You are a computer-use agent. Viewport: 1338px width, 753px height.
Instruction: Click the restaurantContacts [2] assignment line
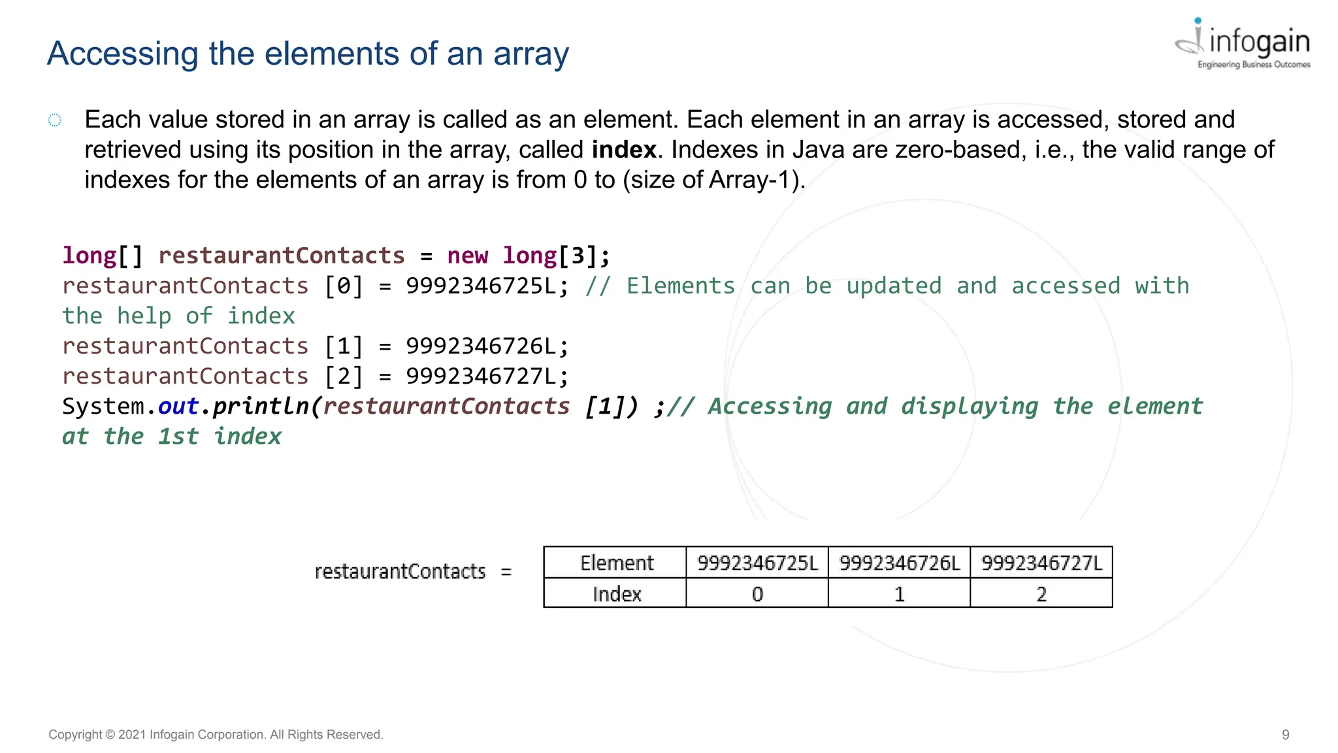click(316, 376)
